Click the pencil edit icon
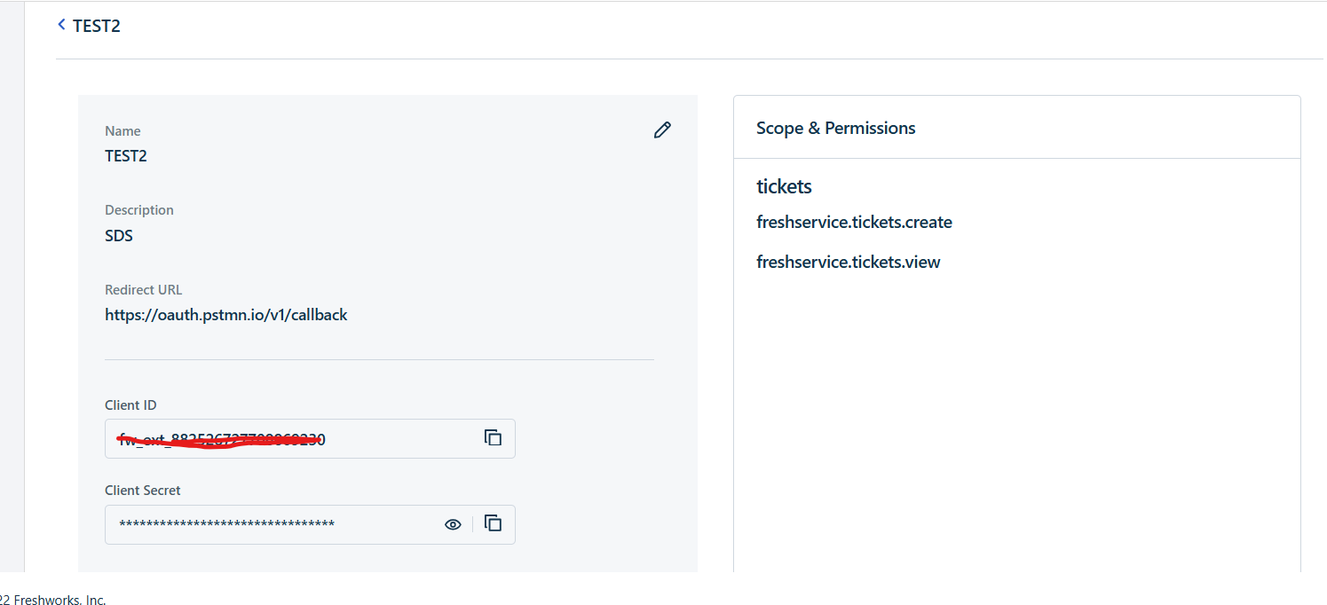 pos(662,130)
